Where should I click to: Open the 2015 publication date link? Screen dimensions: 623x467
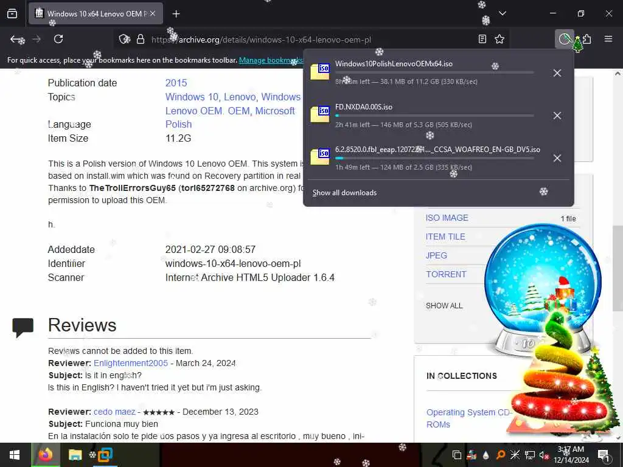click(176, 83)
